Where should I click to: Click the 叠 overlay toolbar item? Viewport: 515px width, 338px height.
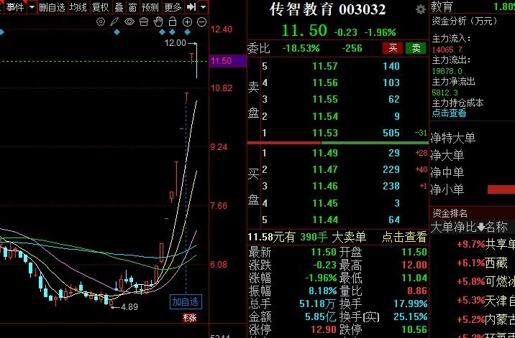point(119,7)
